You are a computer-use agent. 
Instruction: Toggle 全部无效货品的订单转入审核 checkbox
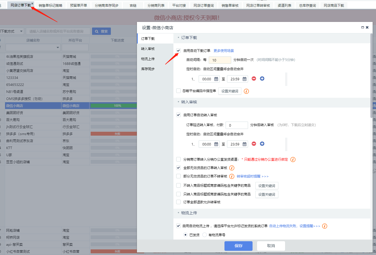[x=178, y=168]
